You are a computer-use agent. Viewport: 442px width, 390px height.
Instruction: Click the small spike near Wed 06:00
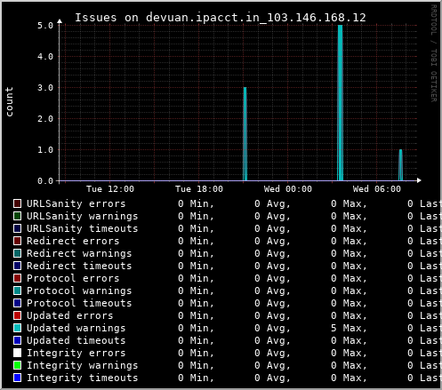pyautogui.click(x=400, y=165)
